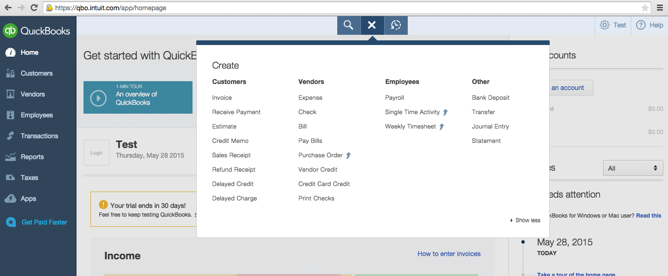Open the gear settings icon
668x276 pixels.
604,25
